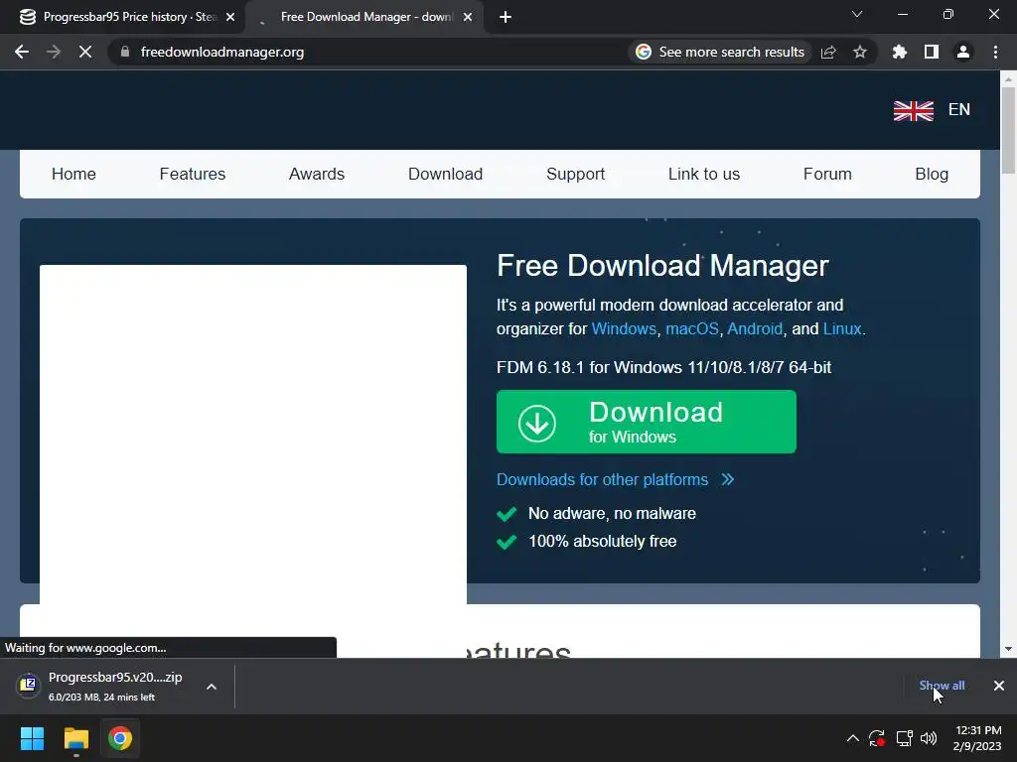This screenshot has height=762, width=1017.
Task: Click the No adware, no malware text
Action: (612, 513)
